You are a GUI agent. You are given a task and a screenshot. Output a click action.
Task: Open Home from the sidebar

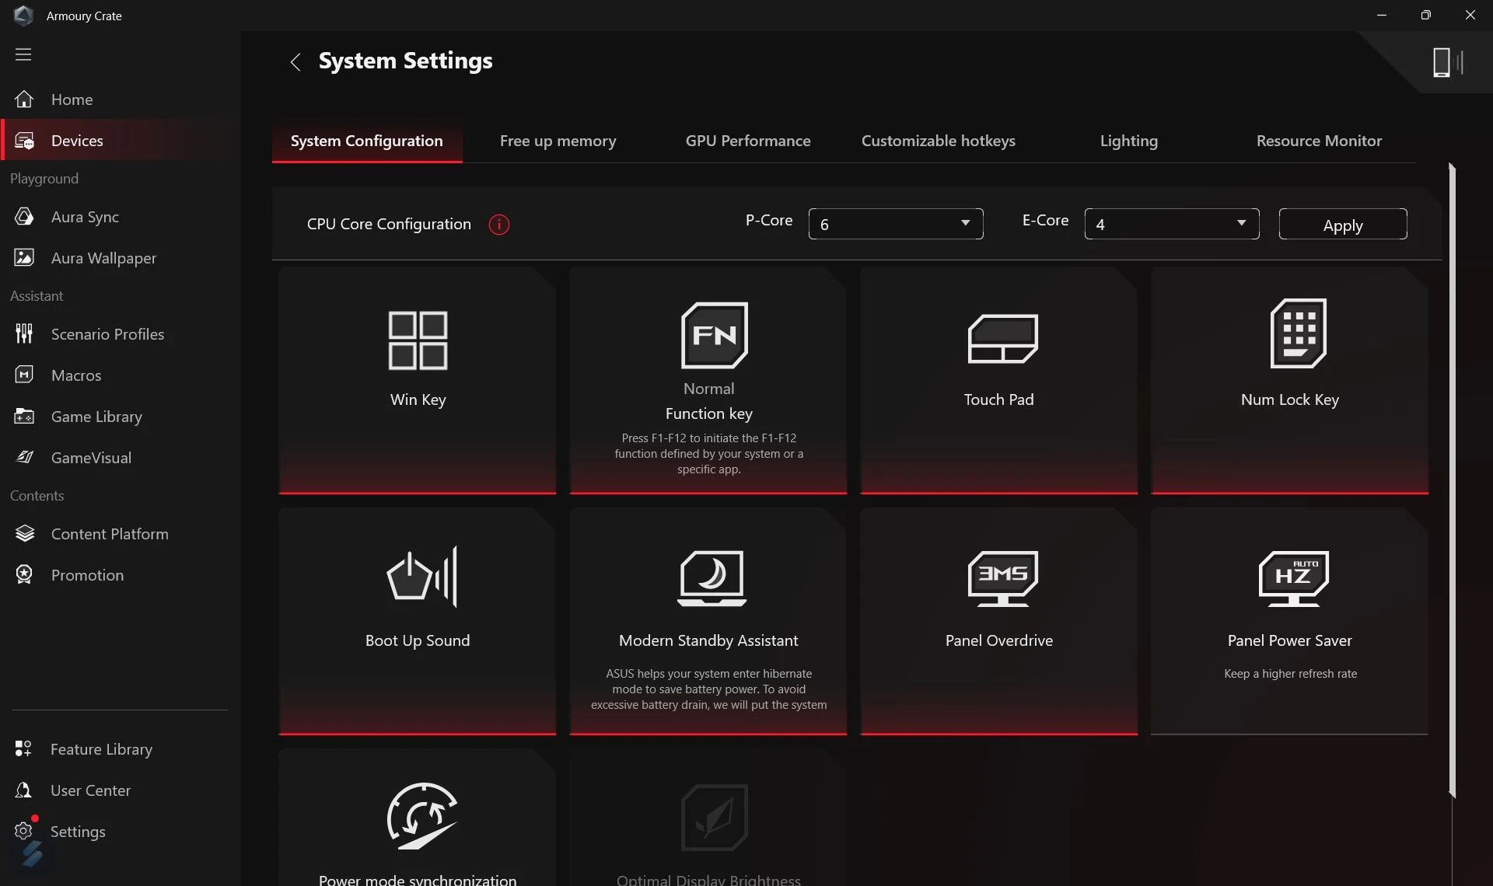click(72, 99)
